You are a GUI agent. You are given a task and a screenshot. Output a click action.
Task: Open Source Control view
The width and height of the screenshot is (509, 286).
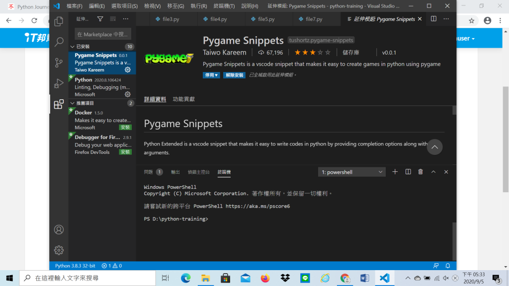[x=59, y=63]
